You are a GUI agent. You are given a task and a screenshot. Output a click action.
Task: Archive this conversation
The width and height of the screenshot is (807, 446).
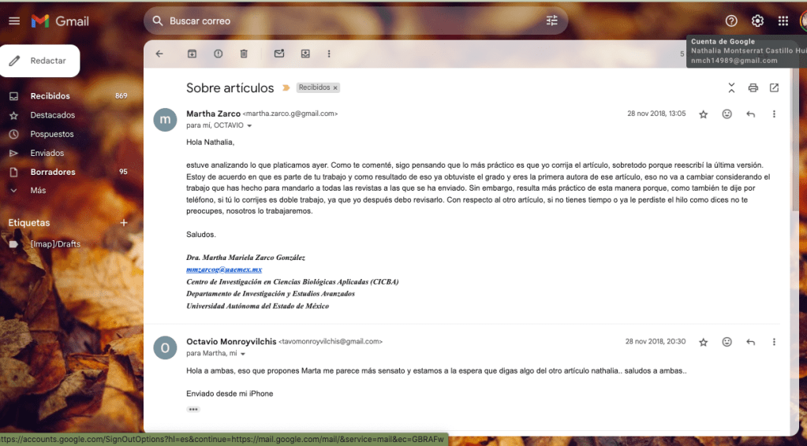[192, 54]
